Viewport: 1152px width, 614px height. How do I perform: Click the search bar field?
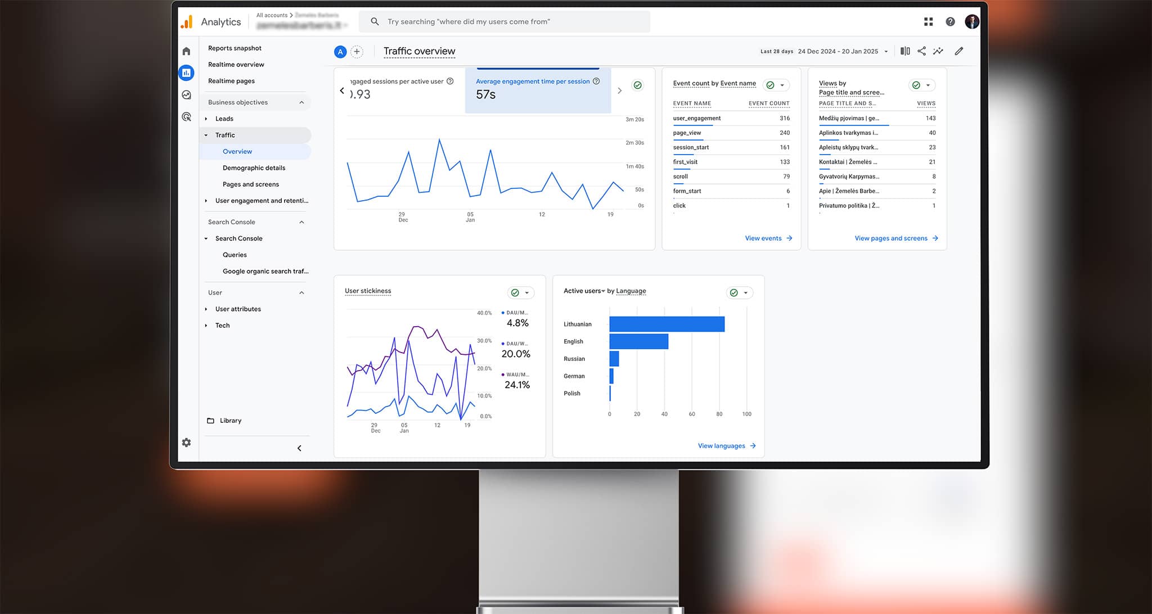click(x=506, y=22)
